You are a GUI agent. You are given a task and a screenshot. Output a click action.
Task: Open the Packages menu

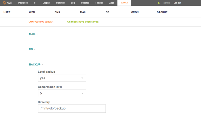coord(23,3)
